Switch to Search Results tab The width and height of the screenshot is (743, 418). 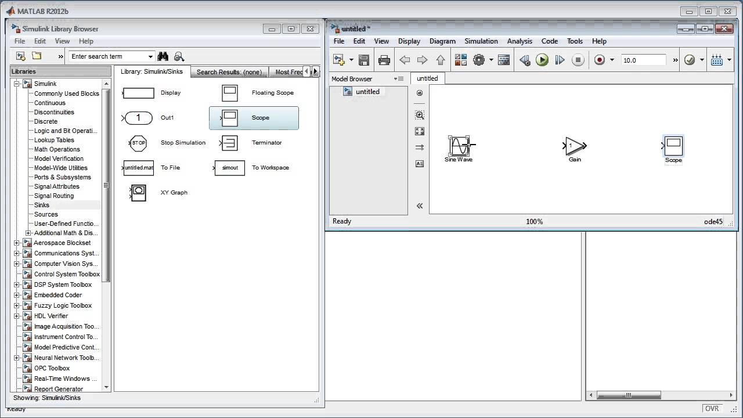[x=229, y=72]
